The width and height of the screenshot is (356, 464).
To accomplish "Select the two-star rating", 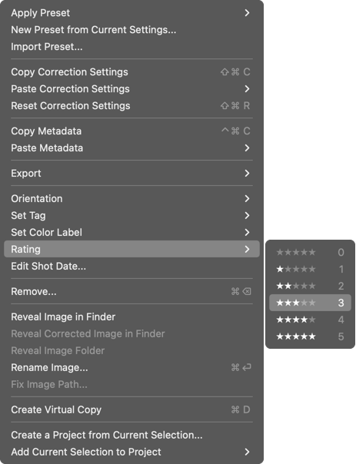I will click(x=310, y=286).
